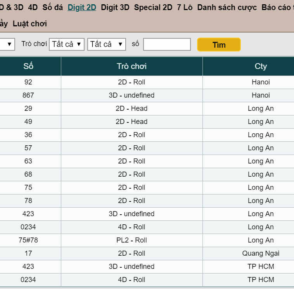Open Danh sách cược page
Screen dimensions: 294x289
tap(227, 7)
